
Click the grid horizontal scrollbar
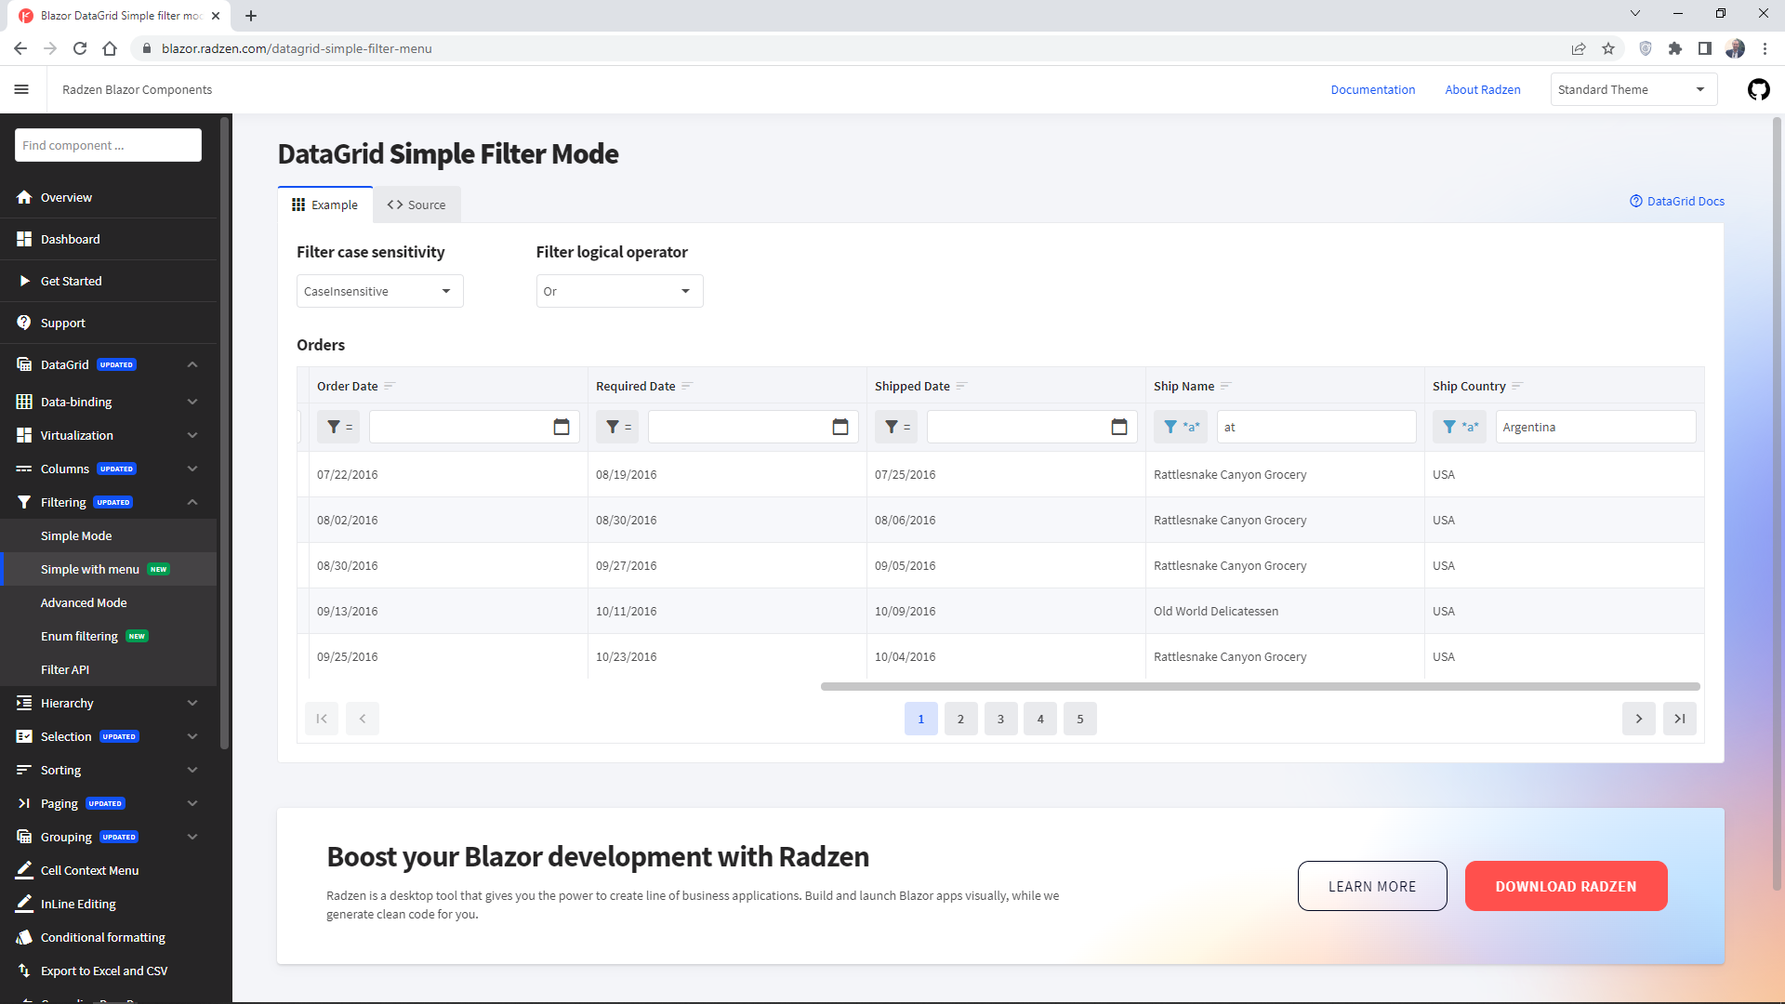click(x=1260, y=686)
